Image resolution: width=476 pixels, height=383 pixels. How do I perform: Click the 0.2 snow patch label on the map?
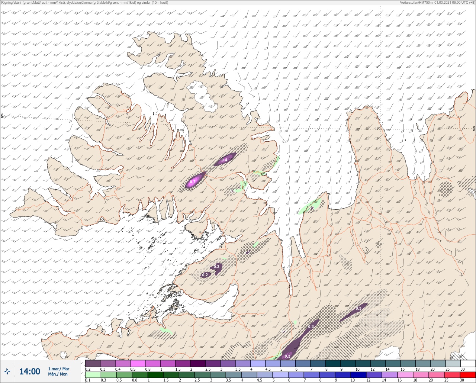point(205,275)
